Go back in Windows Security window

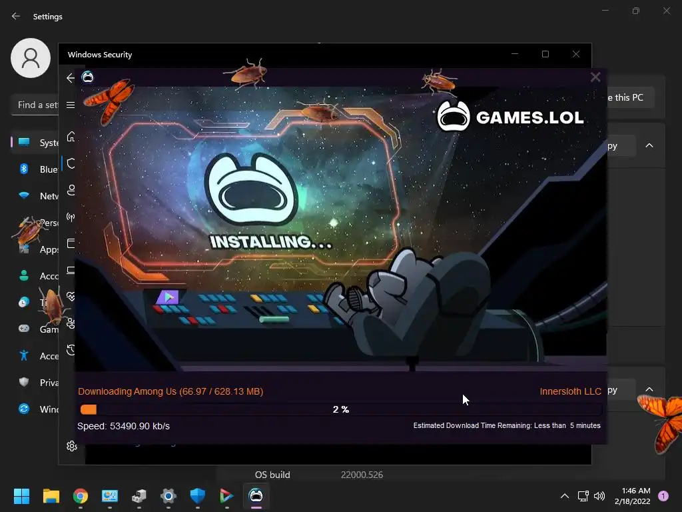coord(71,78)
